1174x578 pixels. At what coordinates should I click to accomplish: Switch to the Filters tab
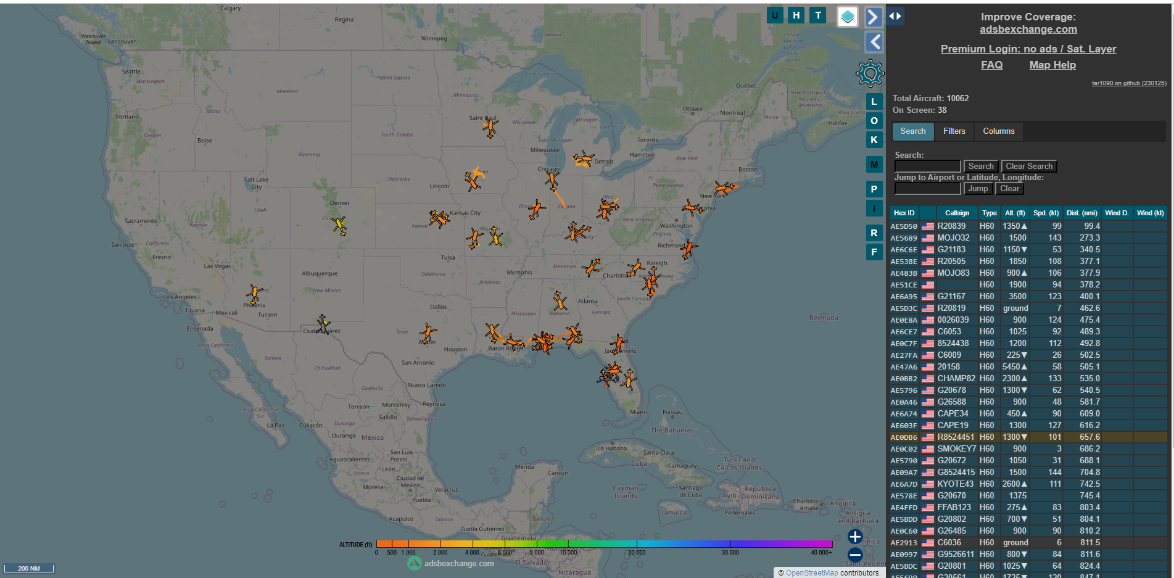coord(954,131)
